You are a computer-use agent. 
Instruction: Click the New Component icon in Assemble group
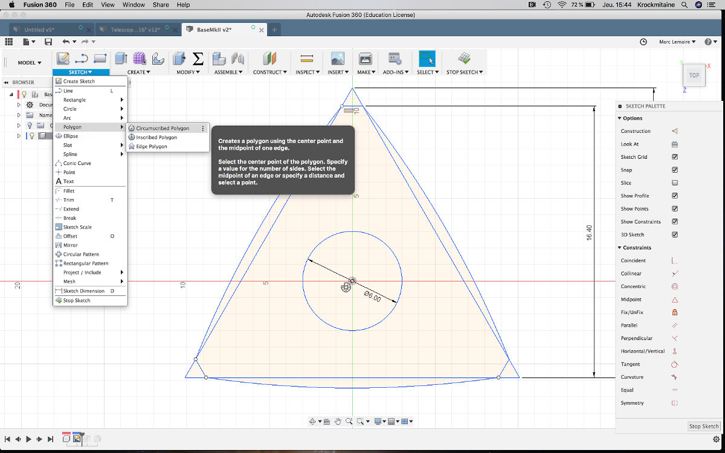[219, 59]
